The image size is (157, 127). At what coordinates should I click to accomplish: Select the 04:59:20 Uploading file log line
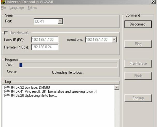click(x=30, y=95)
